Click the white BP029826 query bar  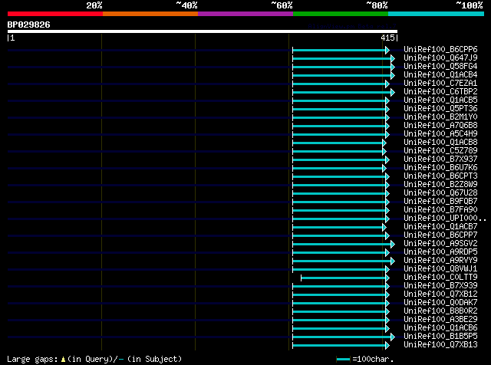click(203, 31)
